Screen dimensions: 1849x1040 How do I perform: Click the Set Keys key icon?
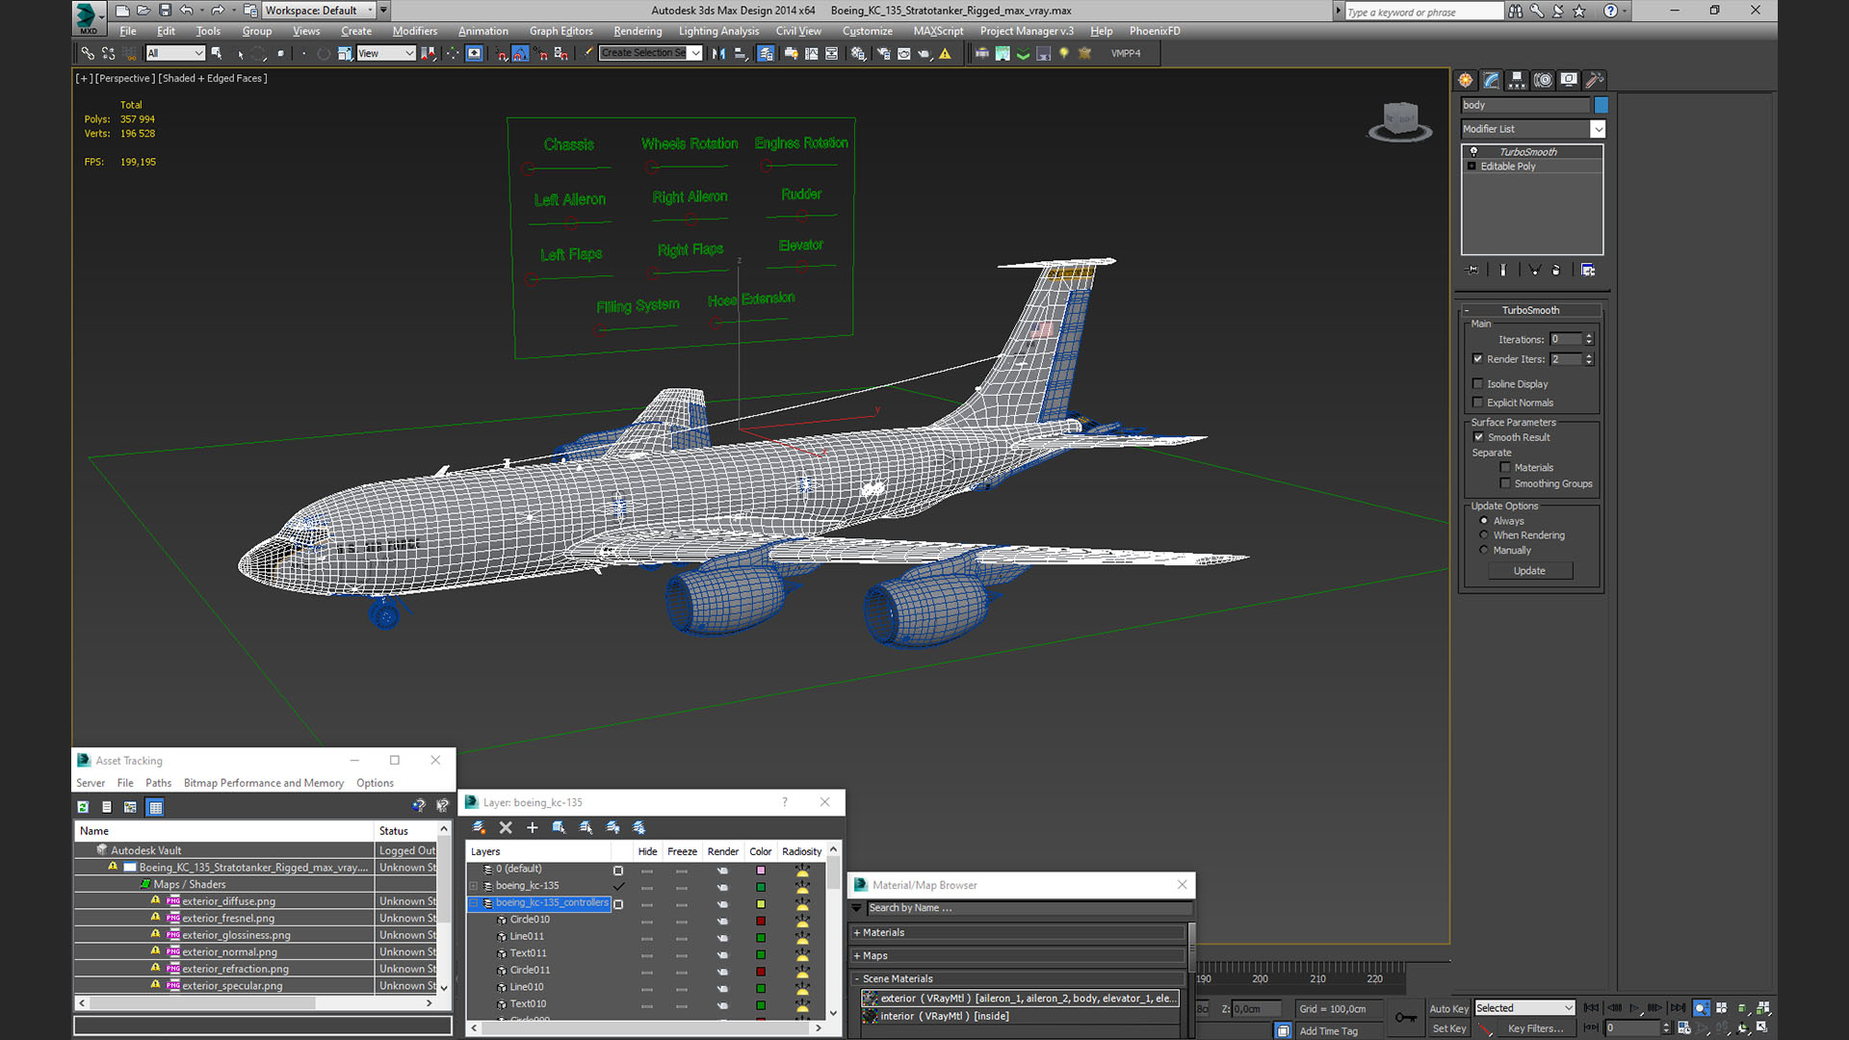pos(1406,1017)
